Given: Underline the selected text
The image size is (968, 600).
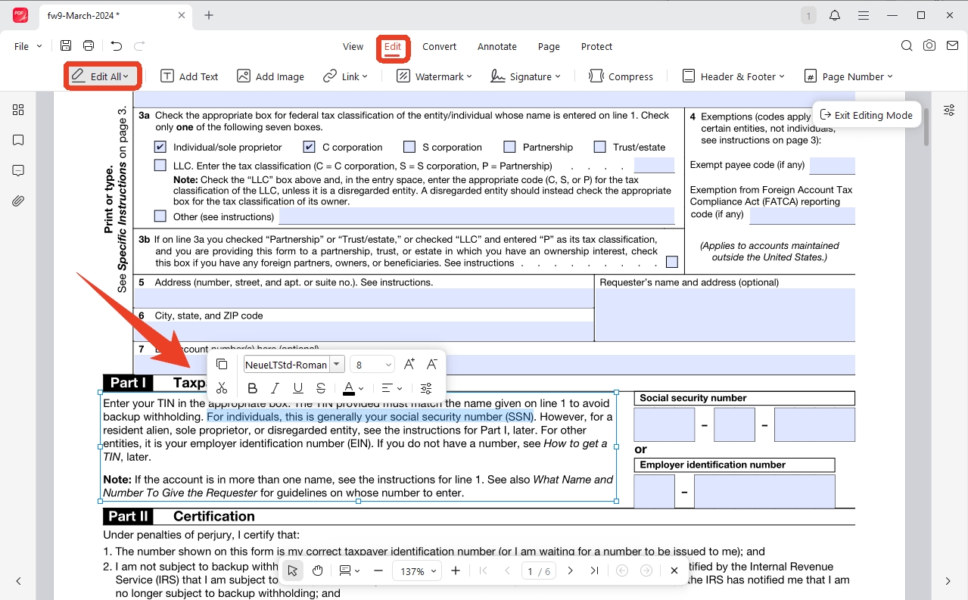Looking at the screenshot, I should (298, 388).
